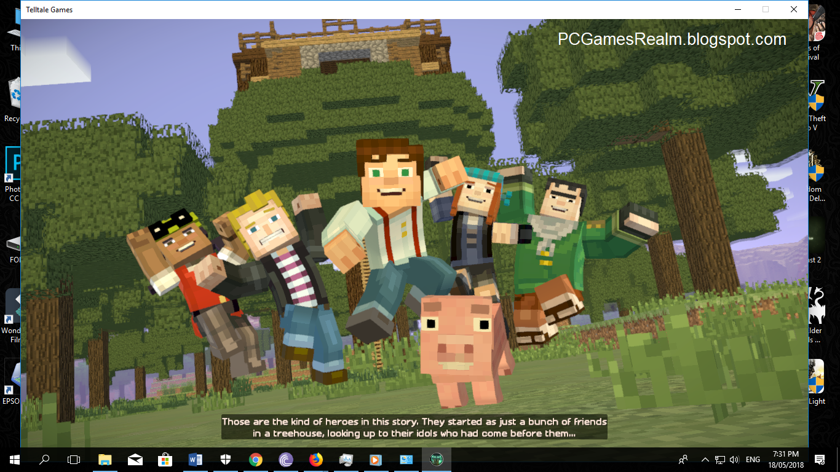Open Task View in the taskbar
Image resolution: width=840 pixels, height=472 pixels.
coord(74,459)
